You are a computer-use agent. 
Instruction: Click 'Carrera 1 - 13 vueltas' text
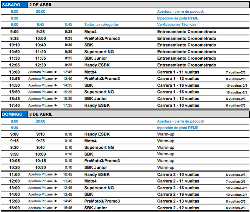coord(178,79)
